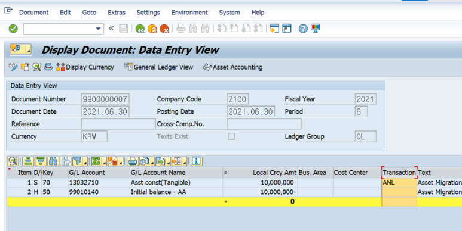The height and width of the screenshot is (231, 462).
Task: Click the Next Page navigation icon
Action: tap(246, 29)
